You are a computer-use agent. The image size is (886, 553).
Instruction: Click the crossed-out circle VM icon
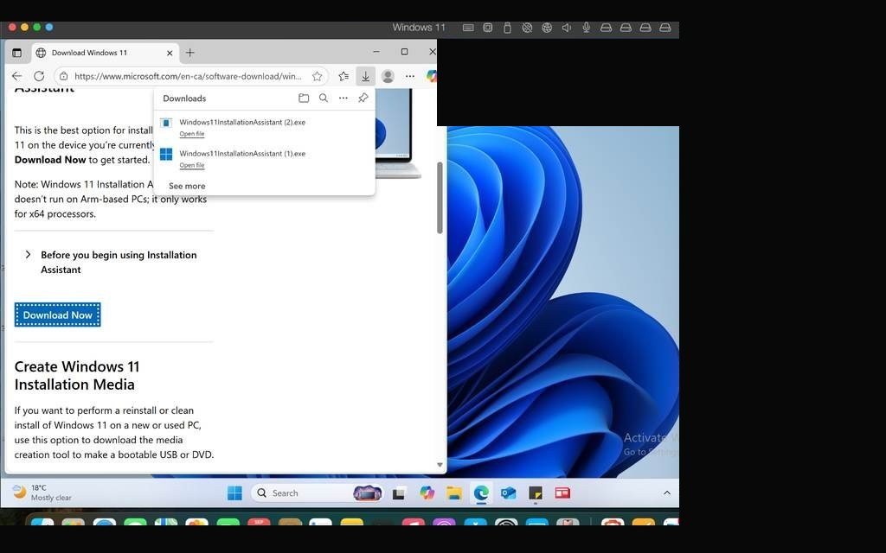527,28
